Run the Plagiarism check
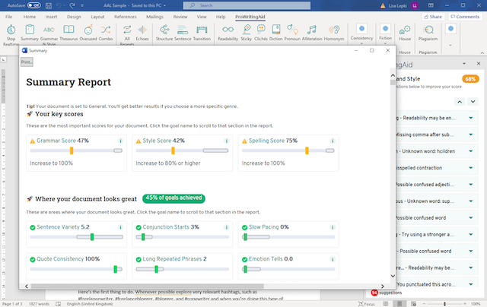 point(428,30)
